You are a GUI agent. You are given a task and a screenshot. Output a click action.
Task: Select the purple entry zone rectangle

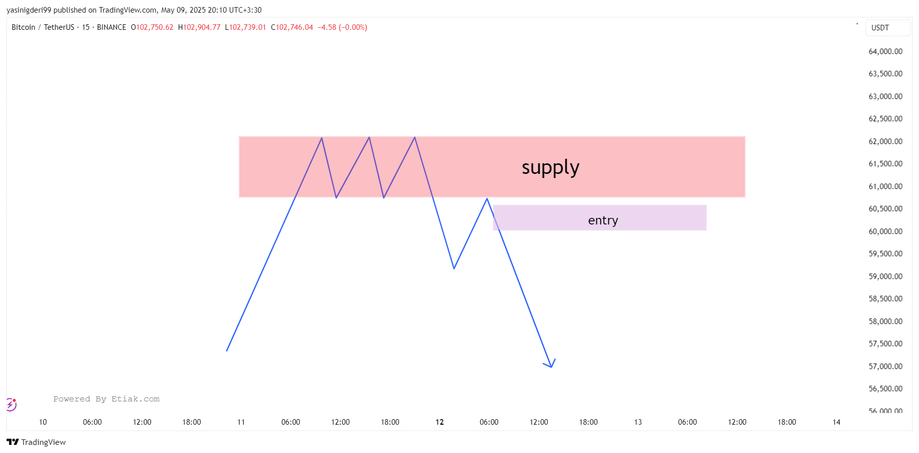click(x=600, y=218)
